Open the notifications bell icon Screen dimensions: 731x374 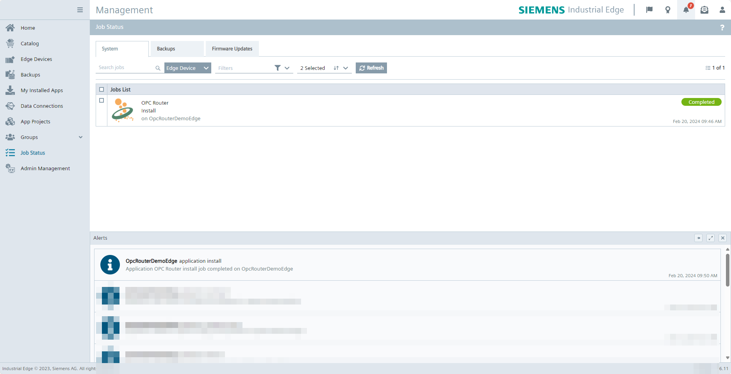click(686, 10)
